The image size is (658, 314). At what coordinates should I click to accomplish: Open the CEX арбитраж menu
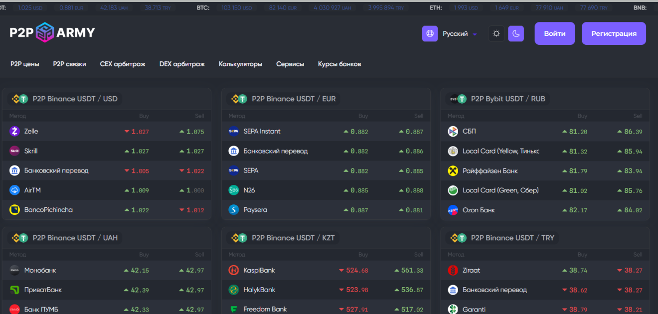(123, 64)
